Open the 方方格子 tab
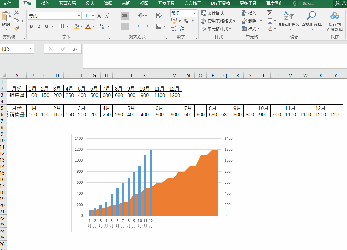 [192, 3]
